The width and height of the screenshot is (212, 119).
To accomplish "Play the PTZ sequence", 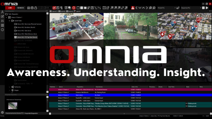I will point(207,8).
